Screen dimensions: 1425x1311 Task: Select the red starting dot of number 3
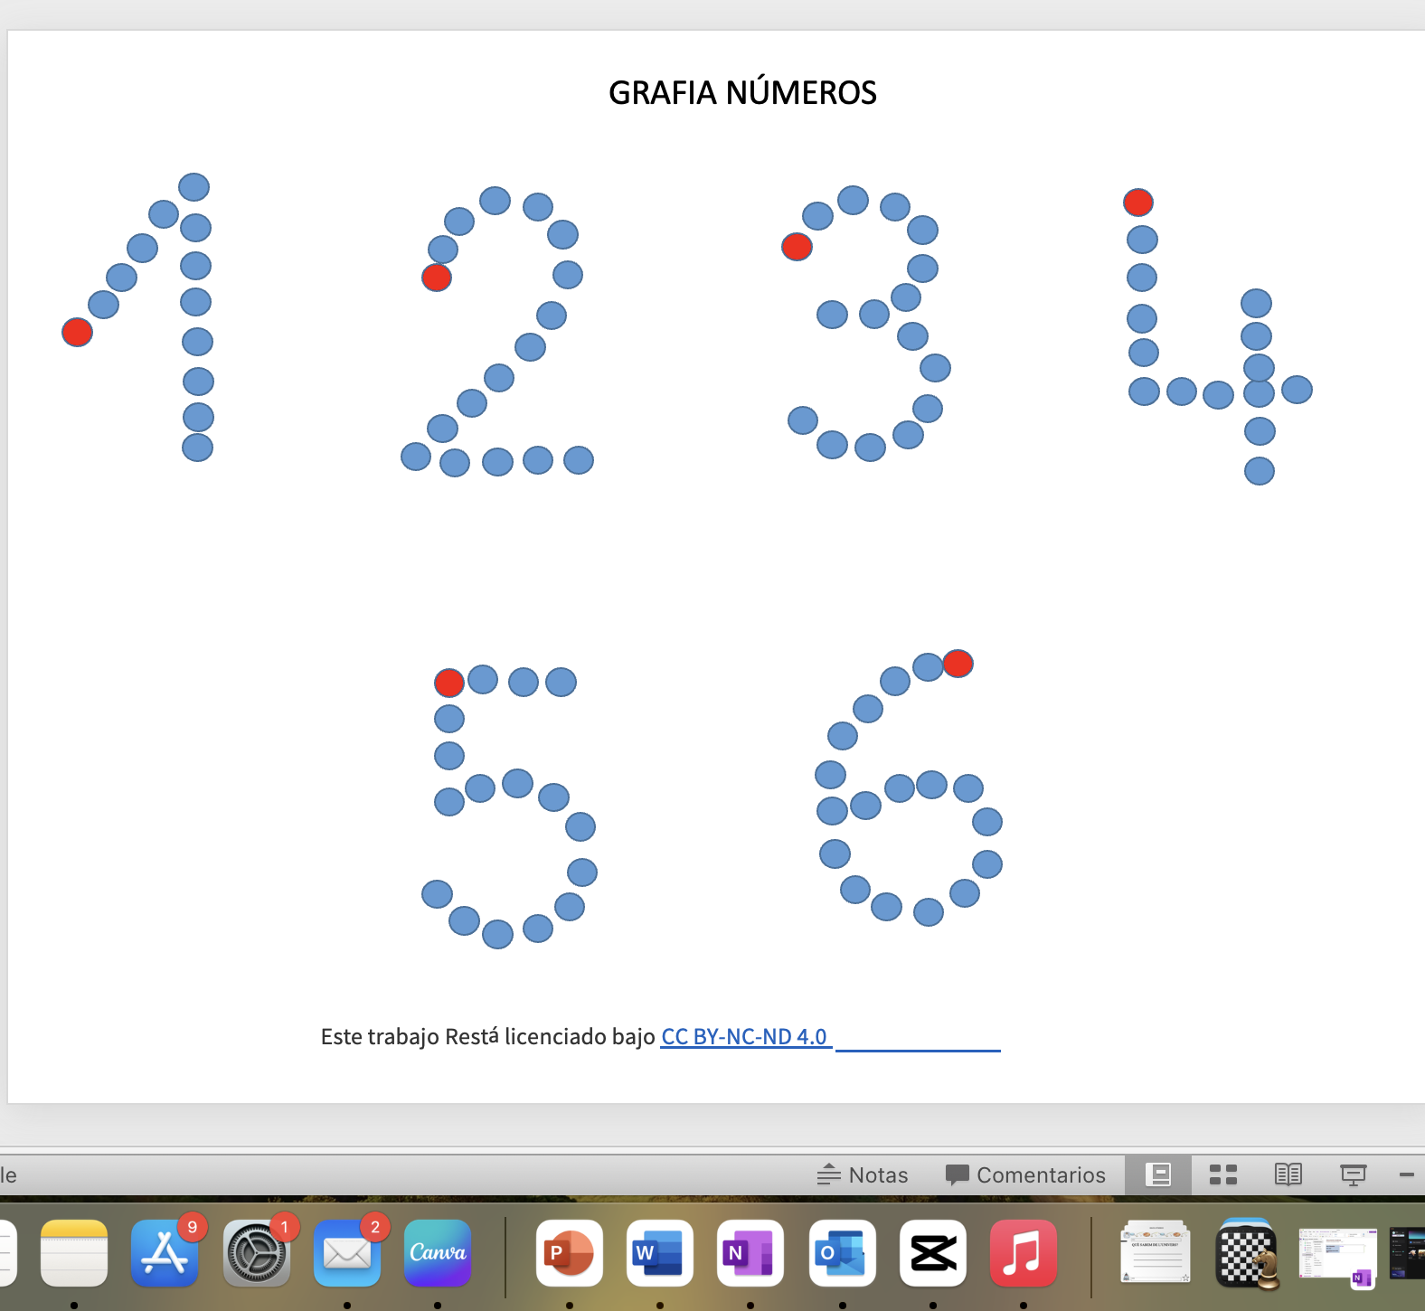797,246
